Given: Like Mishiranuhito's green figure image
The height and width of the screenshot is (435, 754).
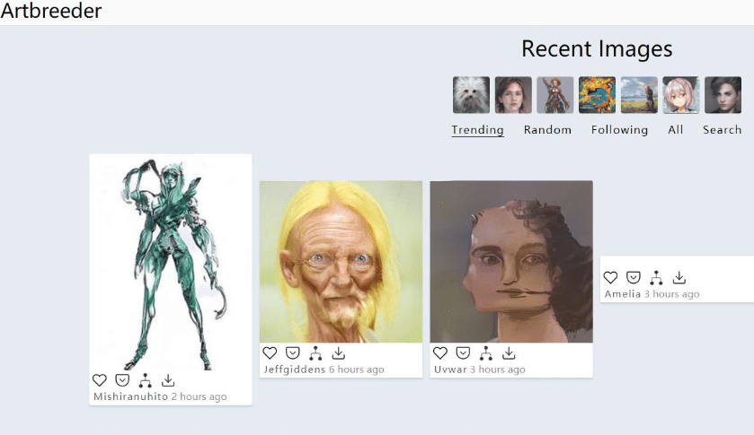Looking at the screenshot, I should point(100,380).
